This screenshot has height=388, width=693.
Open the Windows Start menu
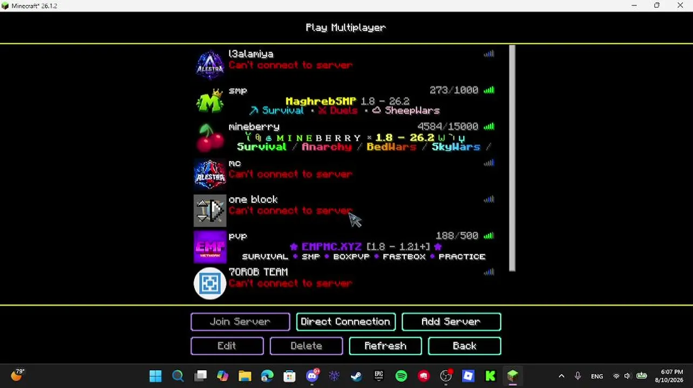point(155,376)
